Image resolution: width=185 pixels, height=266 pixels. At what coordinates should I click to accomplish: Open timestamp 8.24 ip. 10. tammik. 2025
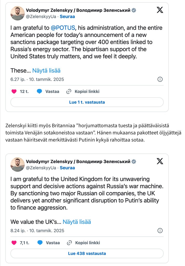(37, 231)
